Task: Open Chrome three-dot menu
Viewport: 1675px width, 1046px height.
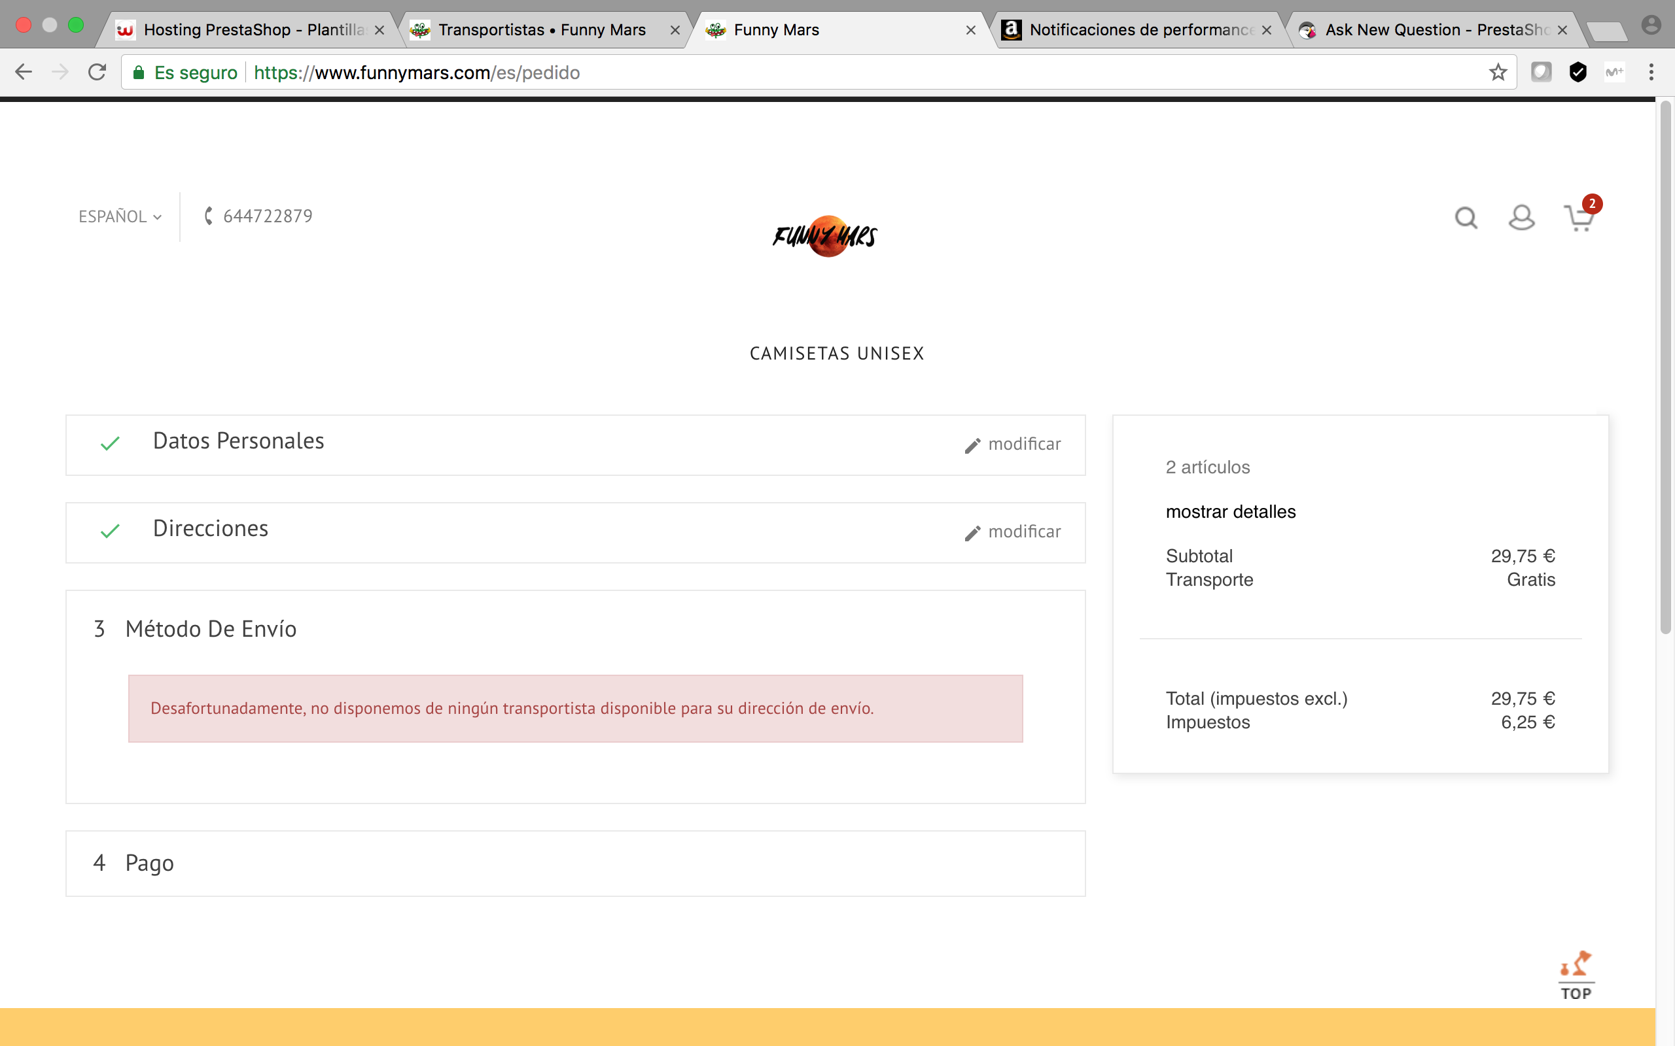Action: tap(1651, 72)
